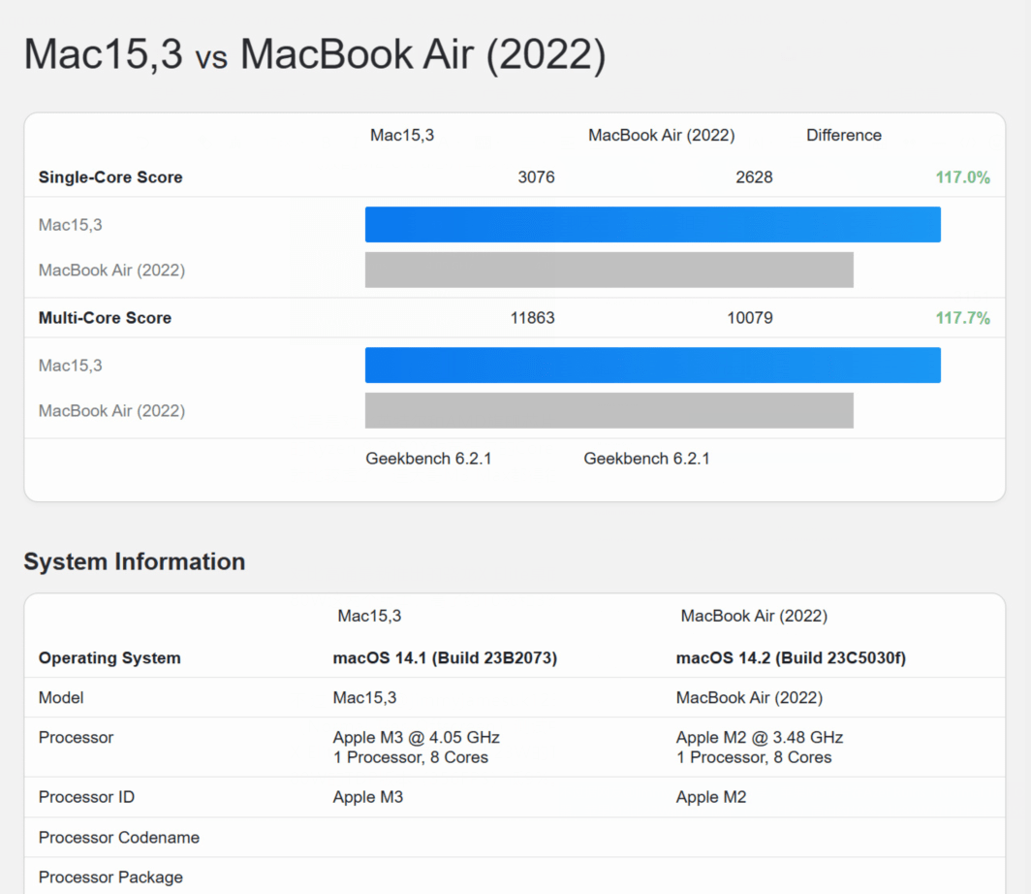Click the Mac15,3 single-core blue bar

click(x=652, y=224)
